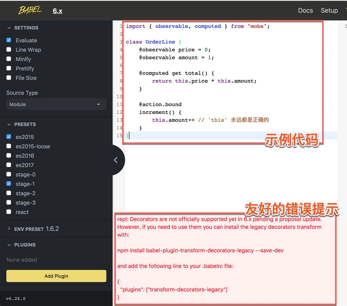The height and width of the screenshot is (306, 347).
Task: Open the Source Type Module dropdown
Action: [56, 104]
